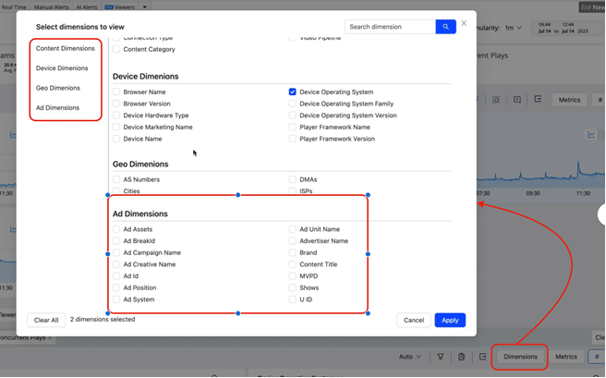Expand the arrow next to the Viewers tab

click(145, 7)
